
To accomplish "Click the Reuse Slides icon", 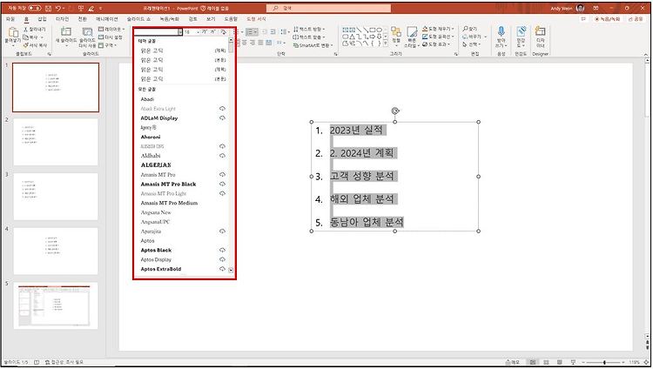I will tap(87, 32).
